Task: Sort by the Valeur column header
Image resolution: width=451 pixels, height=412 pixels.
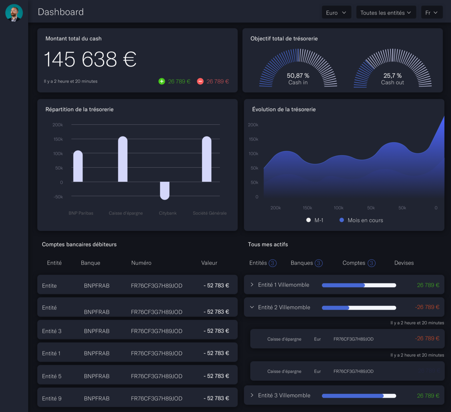Action: pos(209,263)
